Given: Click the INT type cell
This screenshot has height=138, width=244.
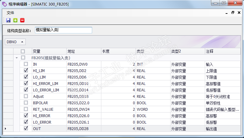Looking at the screenshot, I should tap(153, 64).
